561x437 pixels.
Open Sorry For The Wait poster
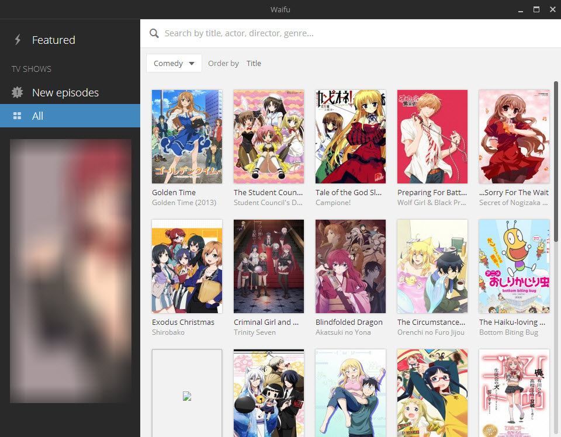coord(514,137)
